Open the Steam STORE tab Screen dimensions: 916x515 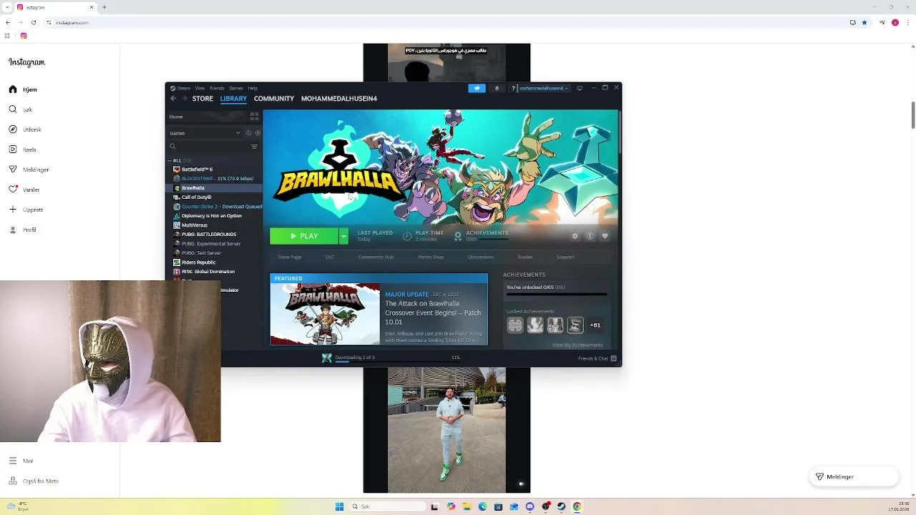(203, 99)
